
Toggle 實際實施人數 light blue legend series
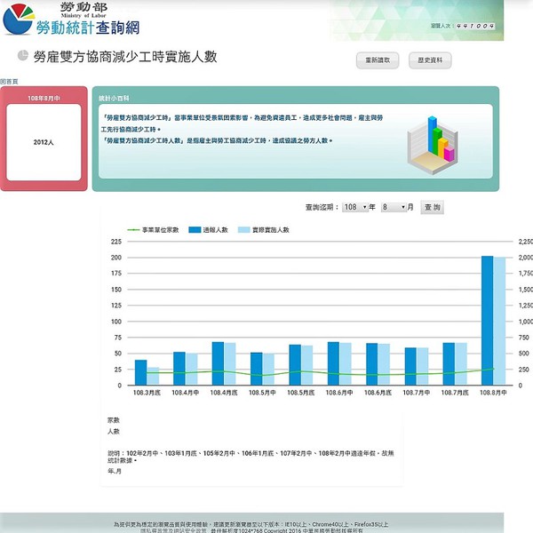click(x=265, y=229)
